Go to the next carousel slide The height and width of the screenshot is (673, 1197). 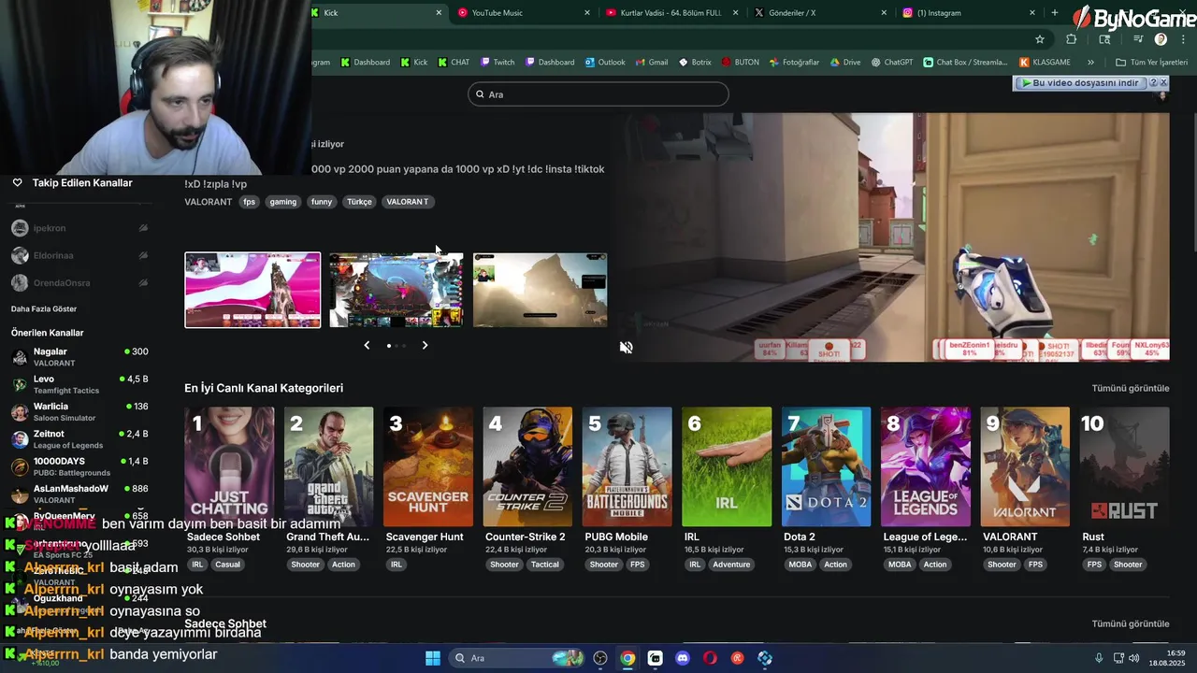coord(425,346)
